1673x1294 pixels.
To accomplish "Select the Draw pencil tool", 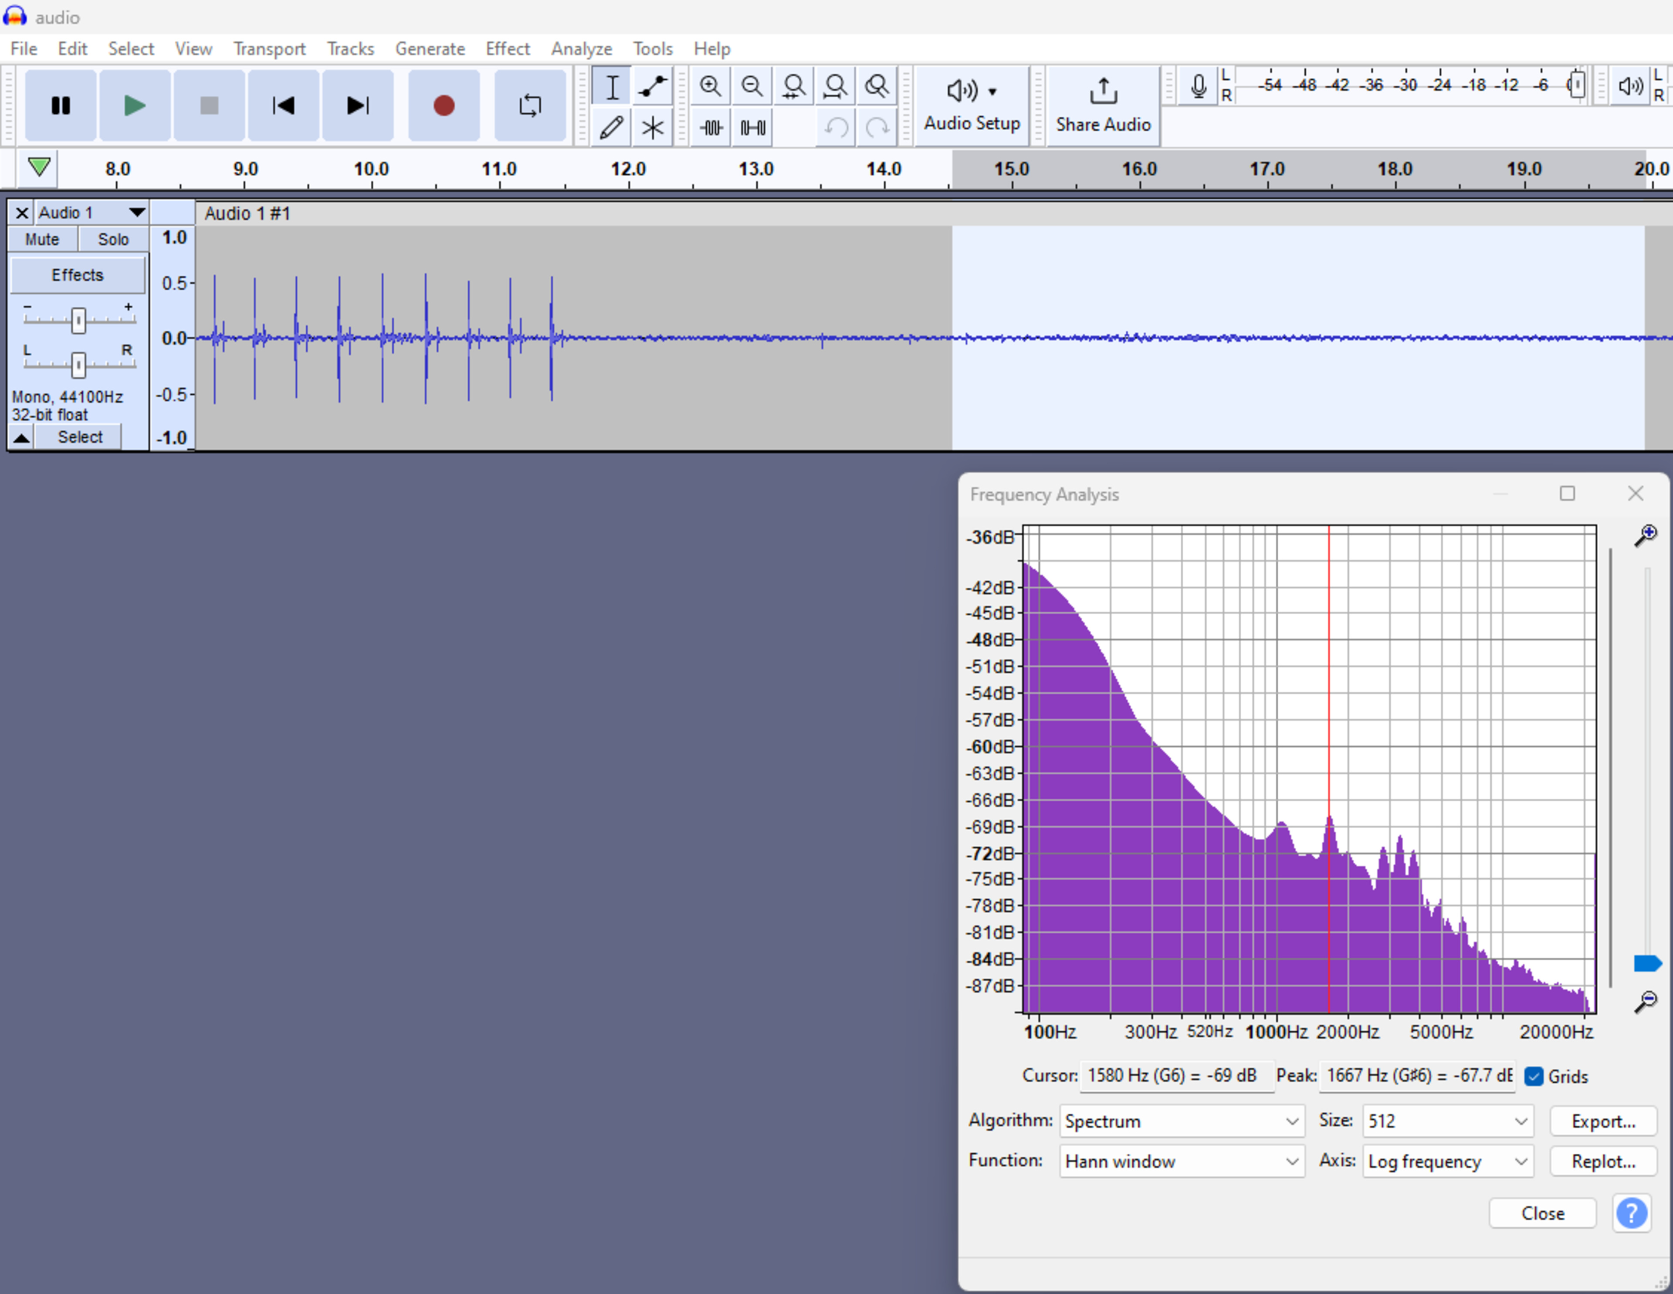I will click(611, 127).
